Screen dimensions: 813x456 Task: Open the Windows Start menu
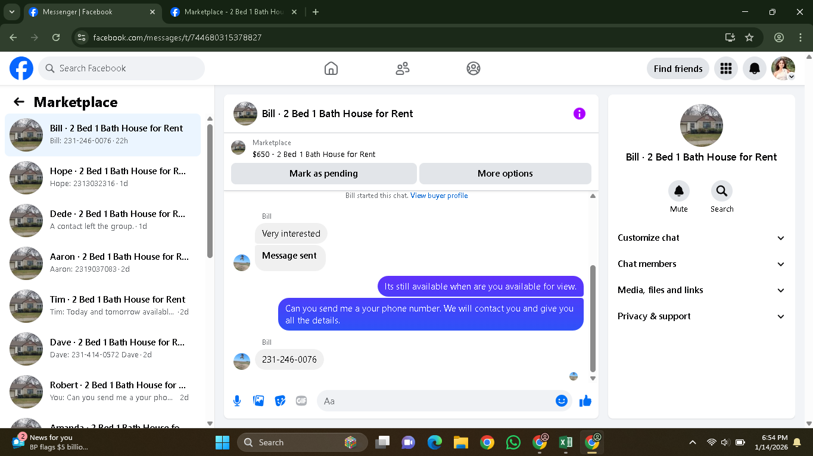222,442
